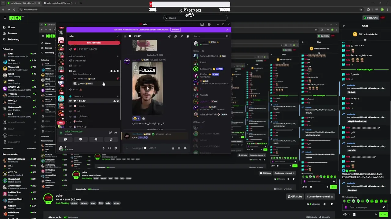Show More followed channels
391x219 pixels.
8,148
